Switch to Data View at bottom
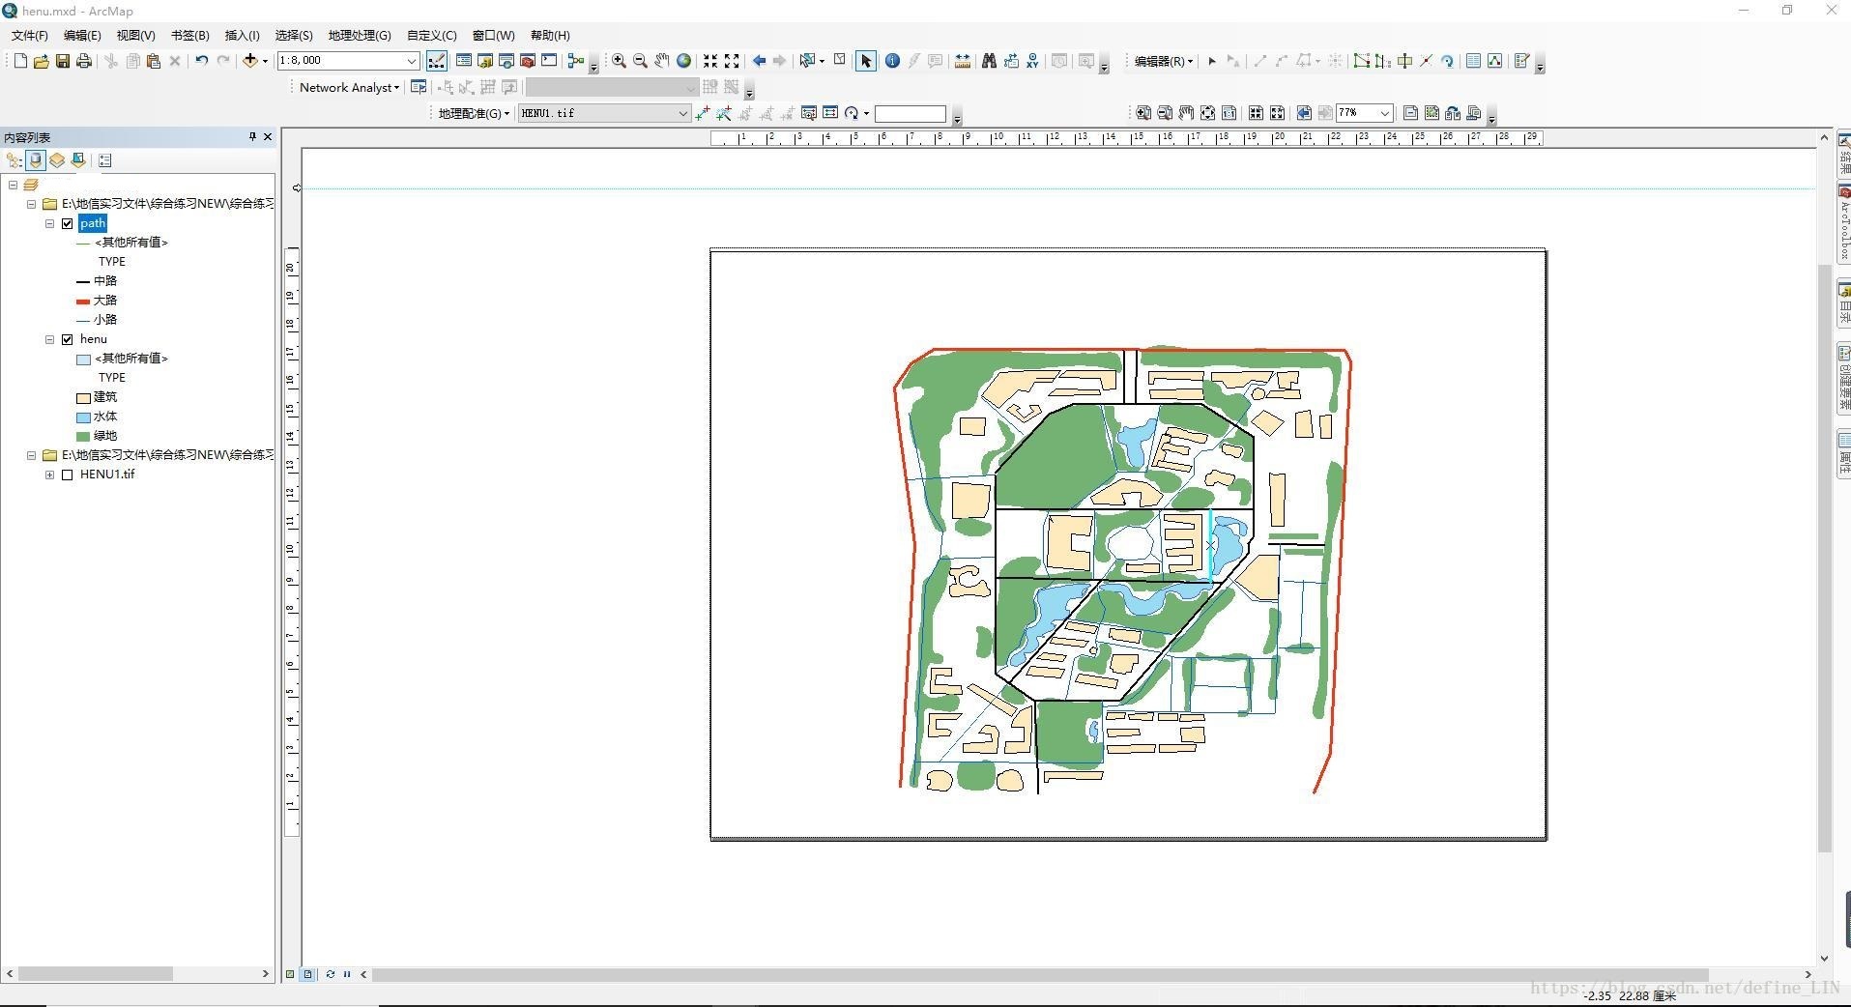 pyautogui.click(x=290, y=974)
